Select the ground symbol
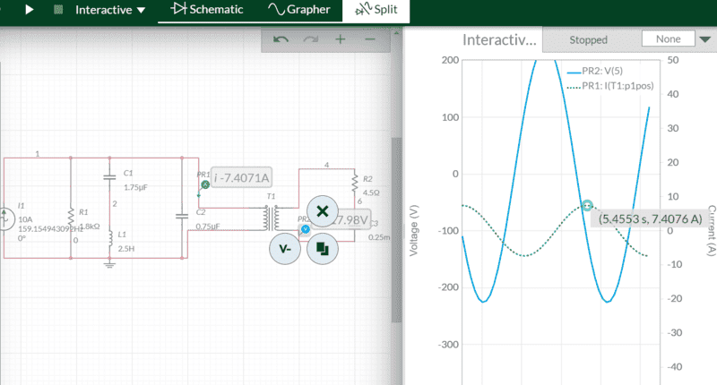The image size is (717, 385). click(x=109, y=263)
